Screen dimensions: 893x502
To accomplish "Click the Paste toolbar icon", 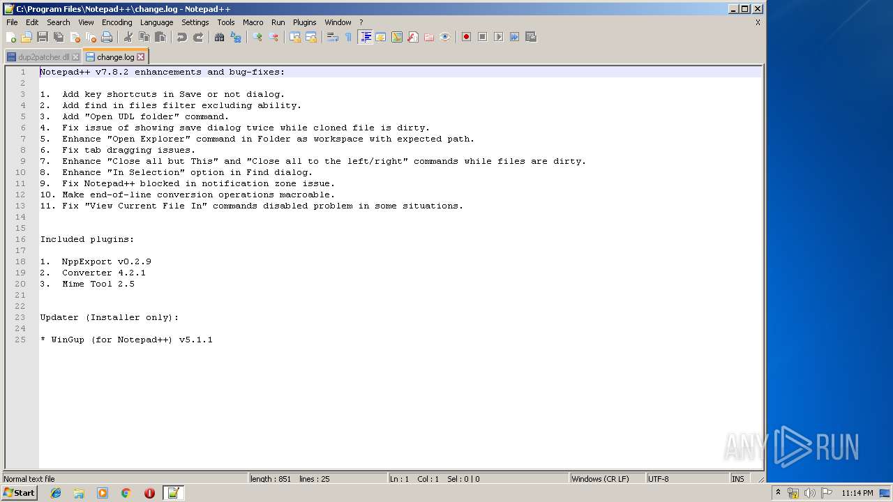I will tap(160, 37).
